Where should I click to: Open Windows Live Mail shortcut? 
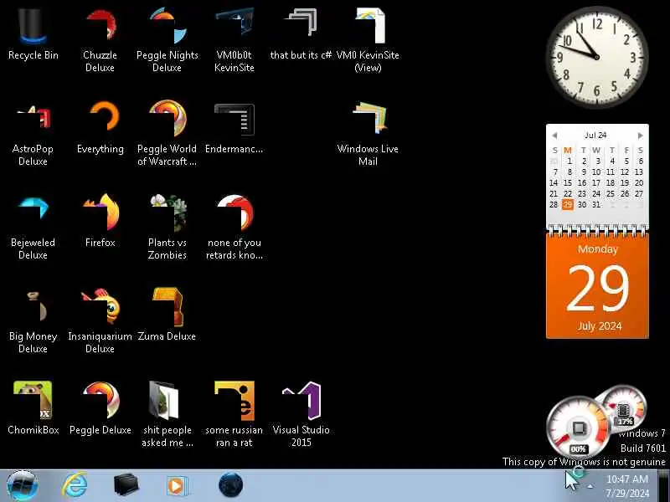pyautogui.click(x=368, y=119)
